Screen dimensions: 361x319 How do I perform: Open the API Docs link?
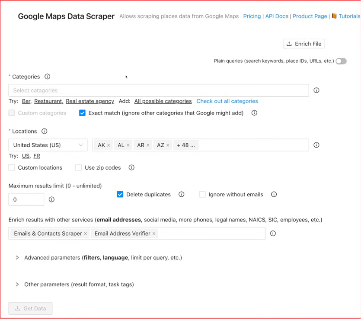click(277, 16)
